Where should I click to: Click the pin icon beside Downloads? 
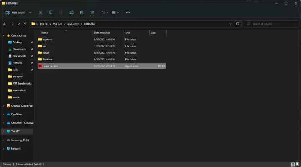tap(32, 50)
